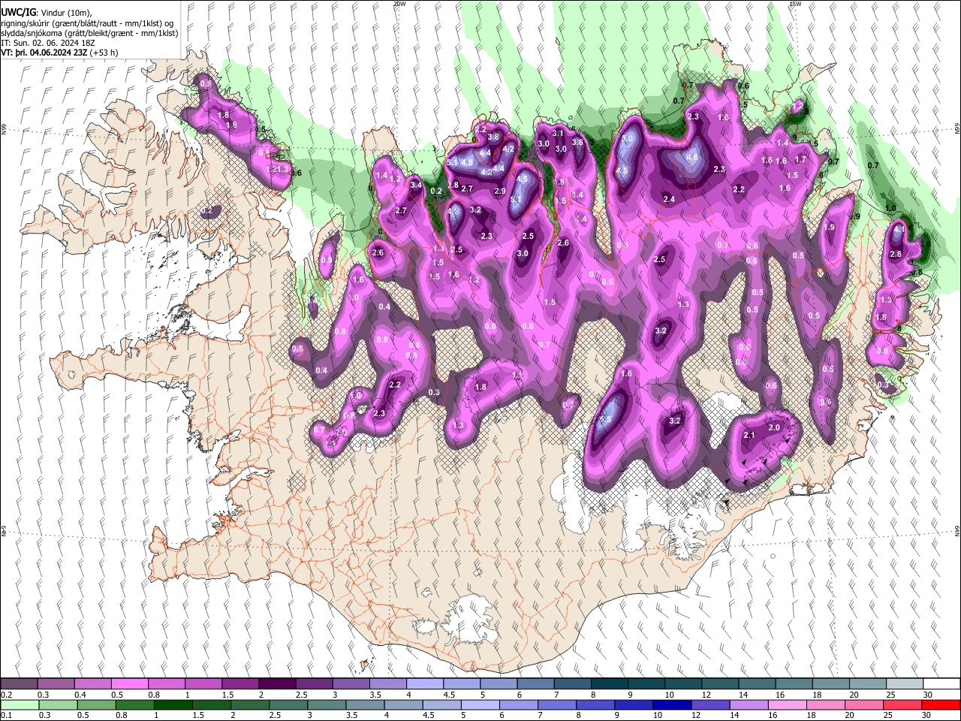This screenshot has height=721, width=961.
Task: Click the 2.4 value in the north
Action: (669, 199)
